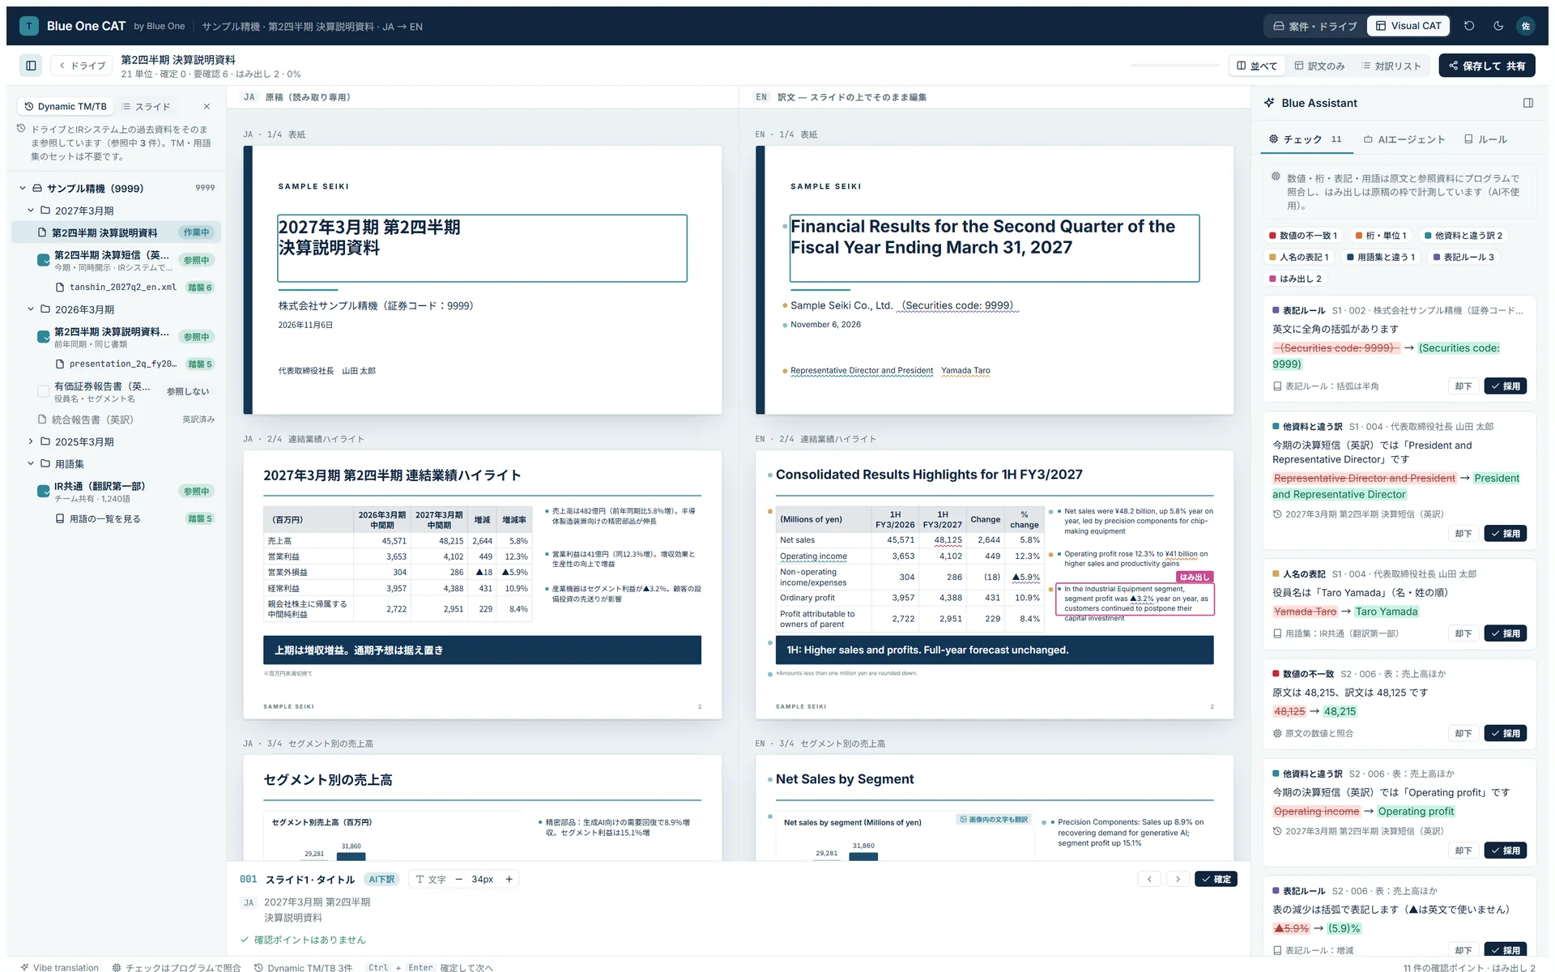Collapse the サンプル精機 (9999) tree node
The width and height of the screenshot is (1555, 972).
[x=23, y=188]
